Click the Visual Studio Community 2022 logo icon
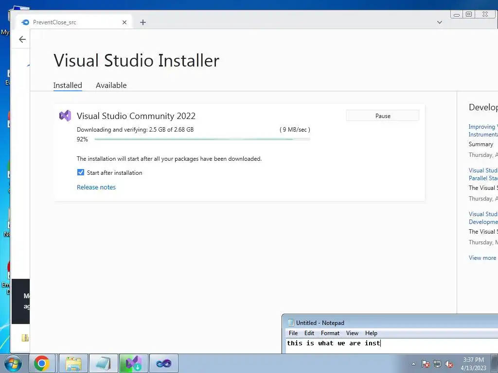Viewport: 498px width, 373px height. pyautogui.click(x=65, y=116)
